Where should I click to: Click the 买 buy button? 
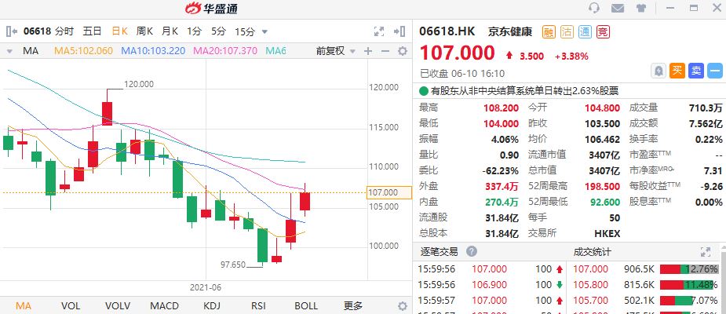[x=677, y=71]
